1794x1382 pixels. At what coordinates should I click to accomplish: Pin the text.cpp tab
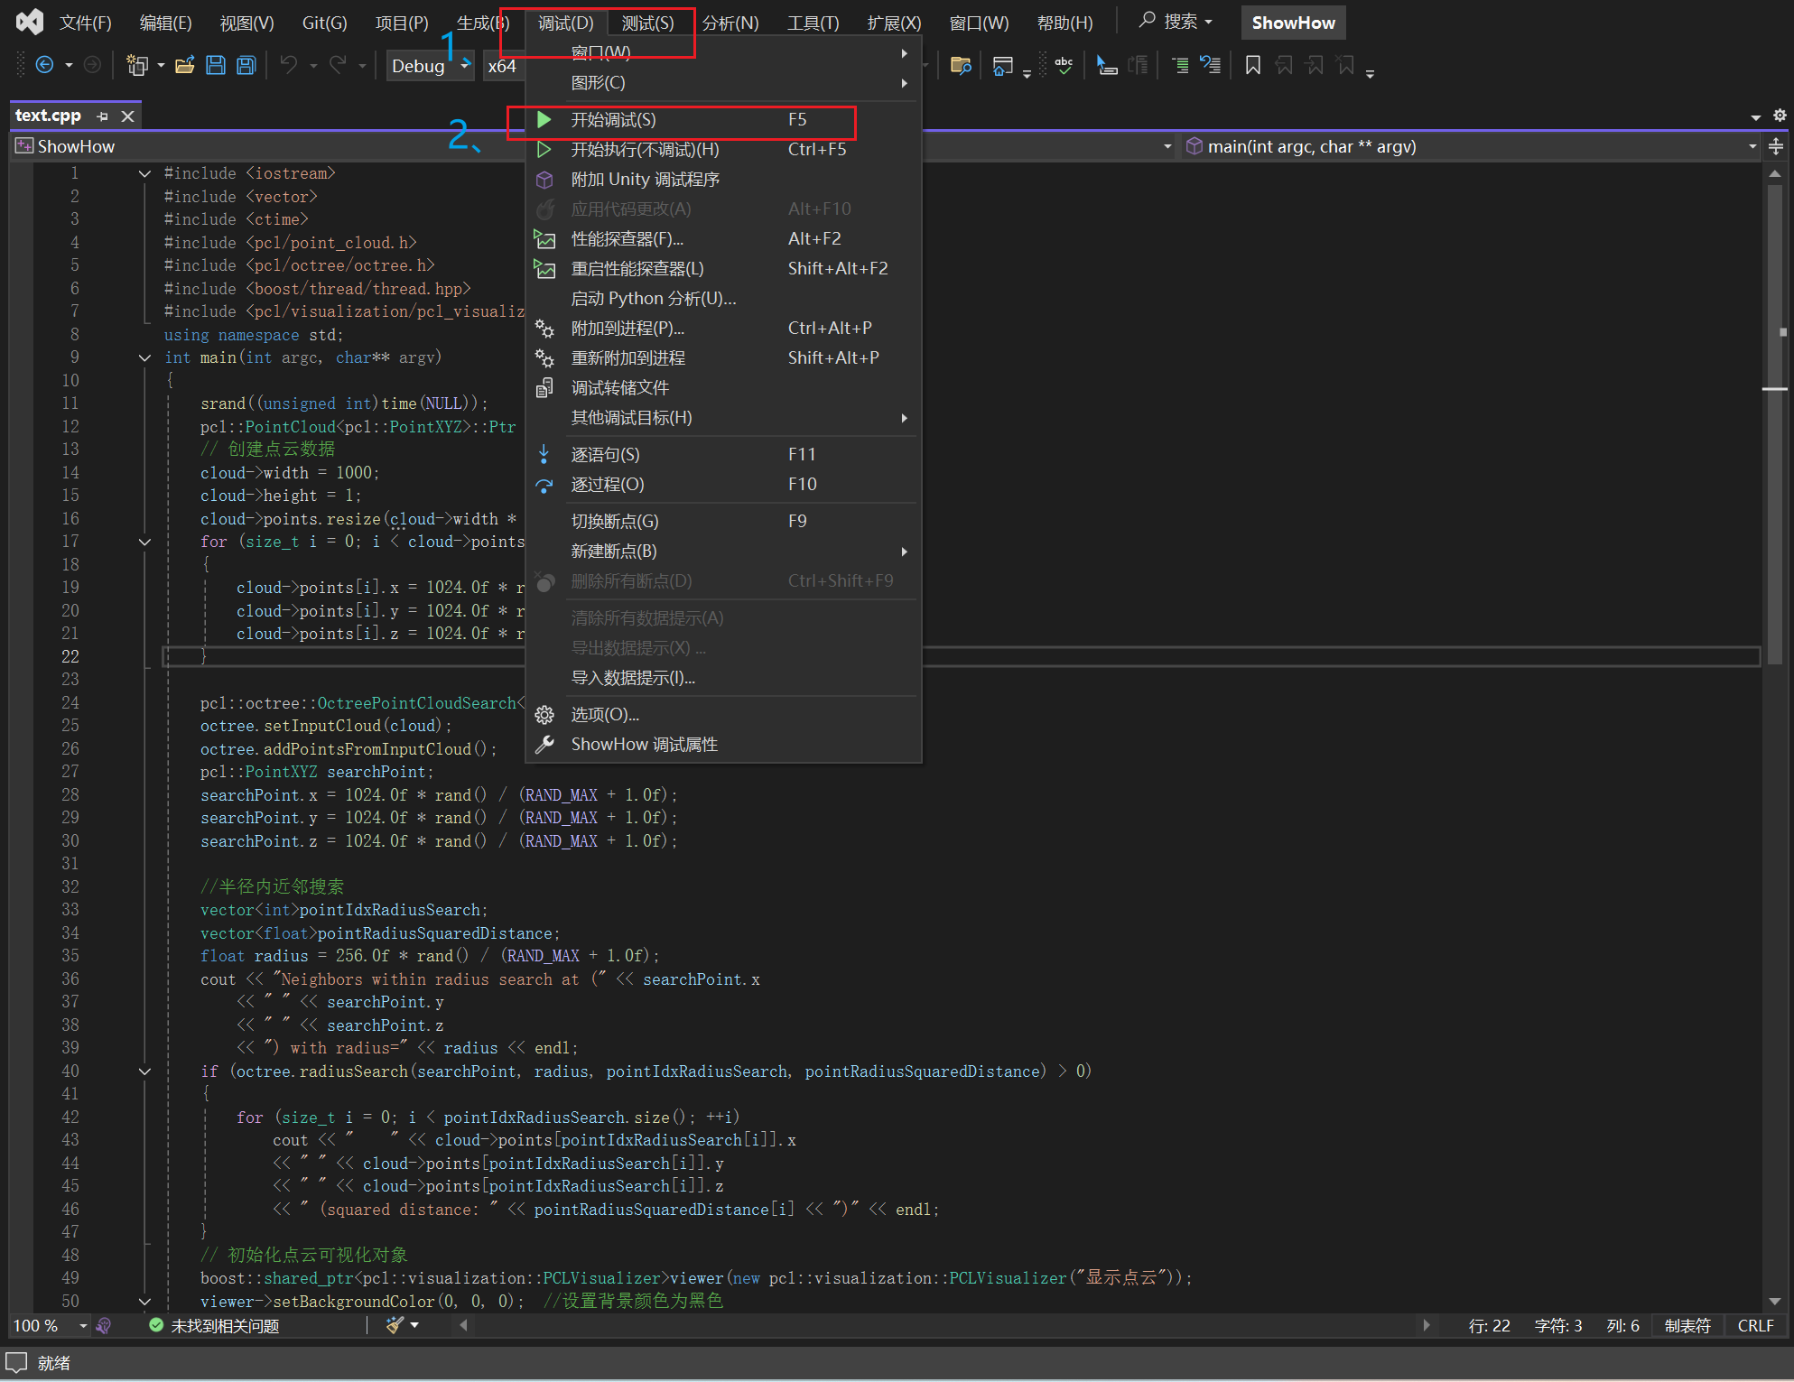(x=102, y=116)
